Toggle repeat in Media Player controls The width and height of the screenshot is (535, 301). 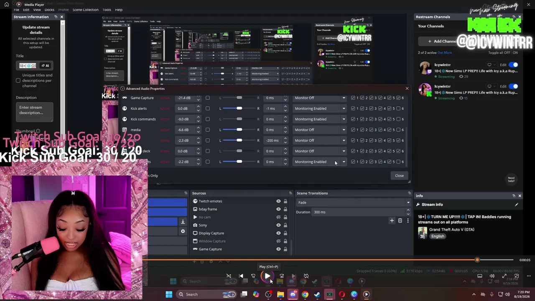(306, 276)
